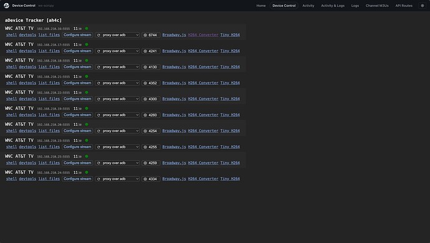This screenshot has width=430, height=243.
Task: Open the Home nav tab
Action: [260, 6]
